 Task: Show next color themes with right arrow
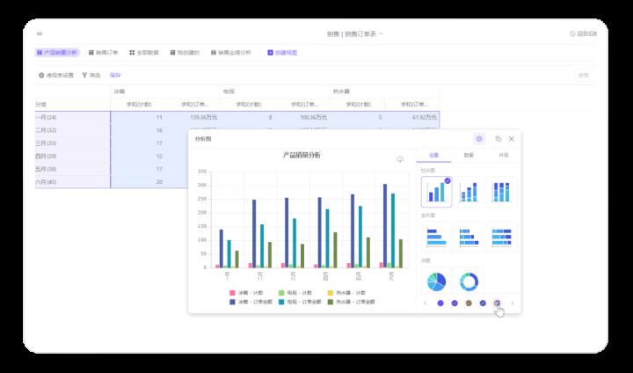(513, 304)
